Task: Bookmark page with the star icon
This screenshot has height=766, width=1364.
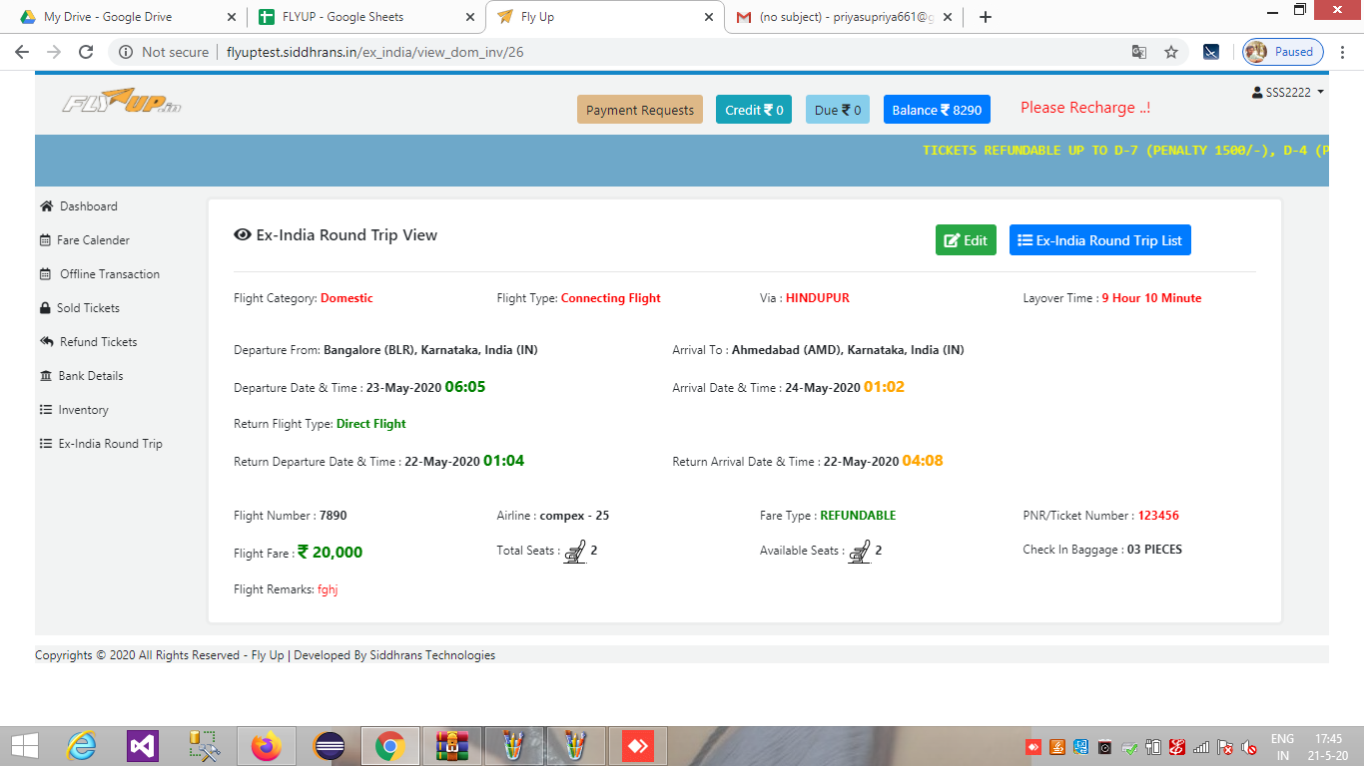Action: click(x=1171, y=52)
